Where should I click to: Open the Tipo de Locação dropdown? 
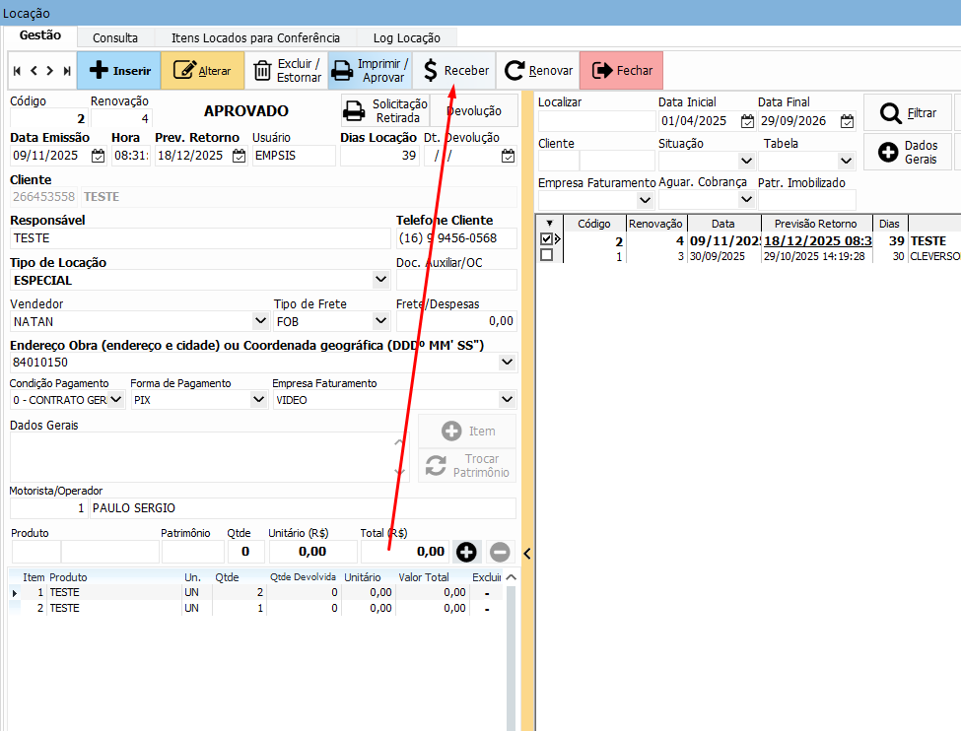(381, 280)
